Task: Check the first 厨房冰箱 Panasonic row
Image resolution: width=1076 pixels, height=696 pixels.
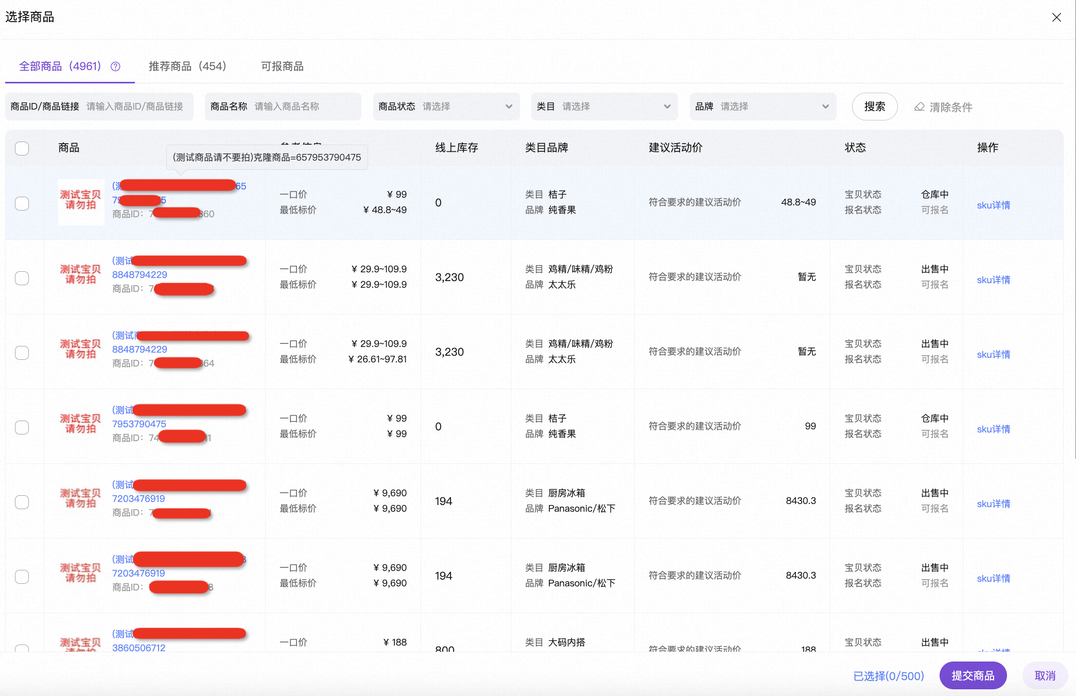Action: click(x=22, y=502)
